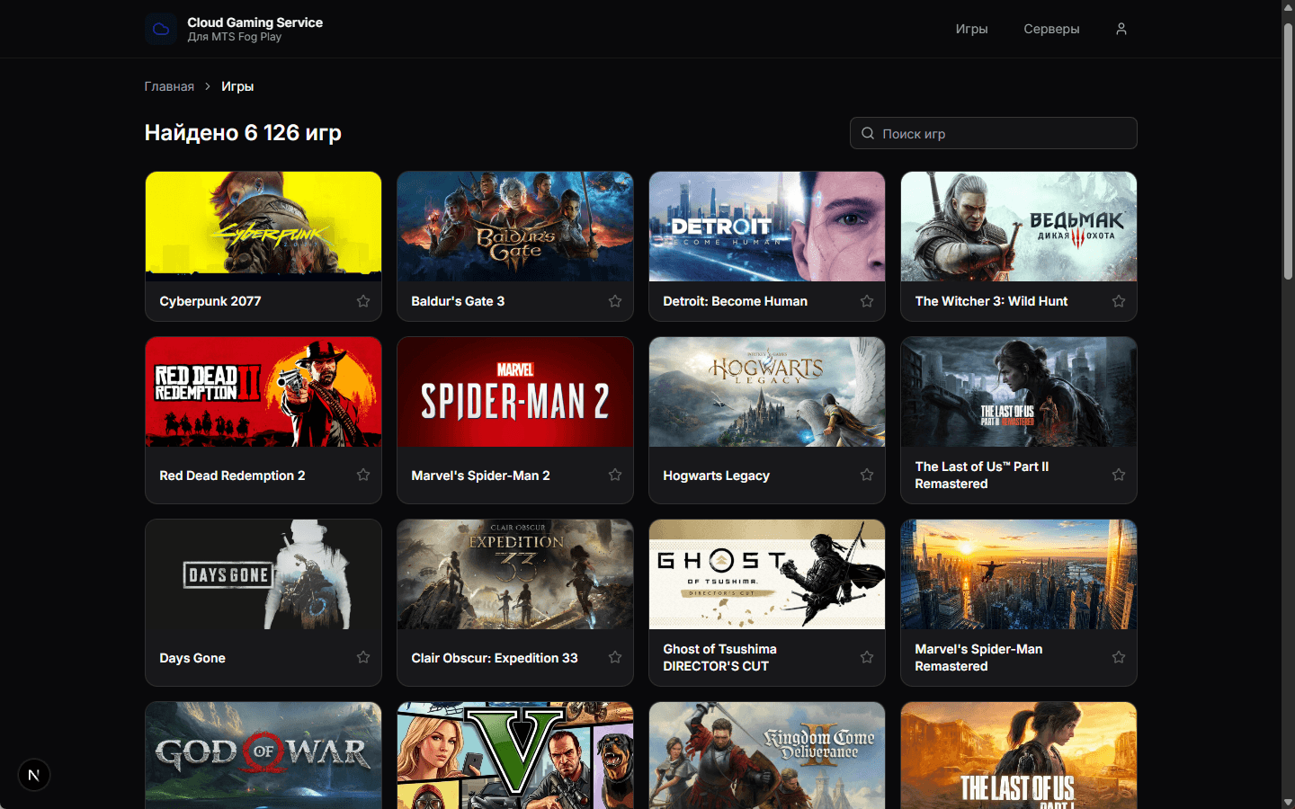This screenshot has height=809, width=1295.
Task: Open the Серверы menu item
Action: (x=1051, y=29)
